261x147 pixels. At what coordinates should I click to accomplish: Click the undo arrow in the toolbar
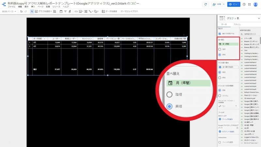coord(21,11)
